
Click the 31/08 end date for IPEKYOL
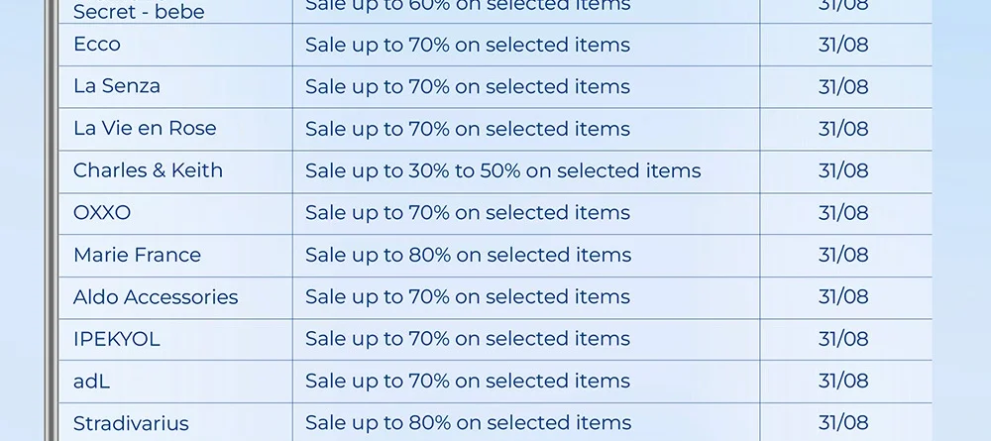tap(843, 339)
